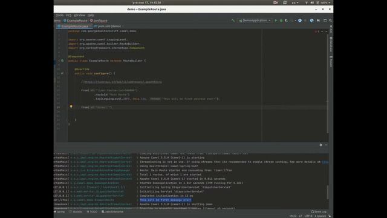Hide the Run panel with minus icon

326,145
